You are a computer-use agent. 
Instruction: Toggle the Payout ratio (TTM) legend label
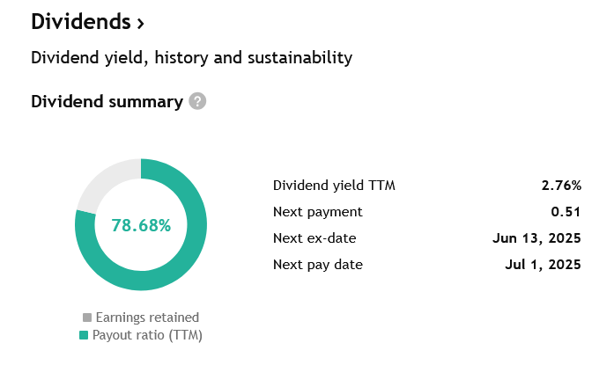tap(147, 335)
